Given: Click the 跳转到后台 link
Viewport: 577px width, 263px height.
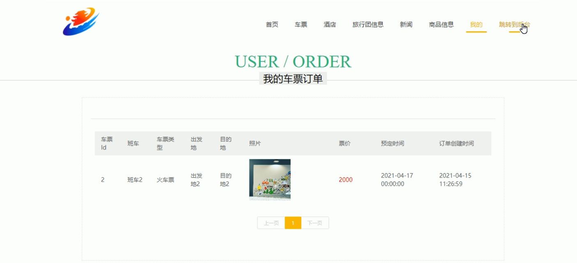Looking at the screenshot, I should click(515, 25).
